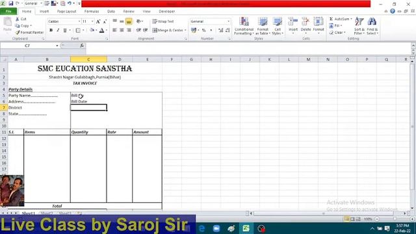This screenshot has height=234, width=416.
Task: Switch to the Developer tab
Action: [x=167, y=12]
